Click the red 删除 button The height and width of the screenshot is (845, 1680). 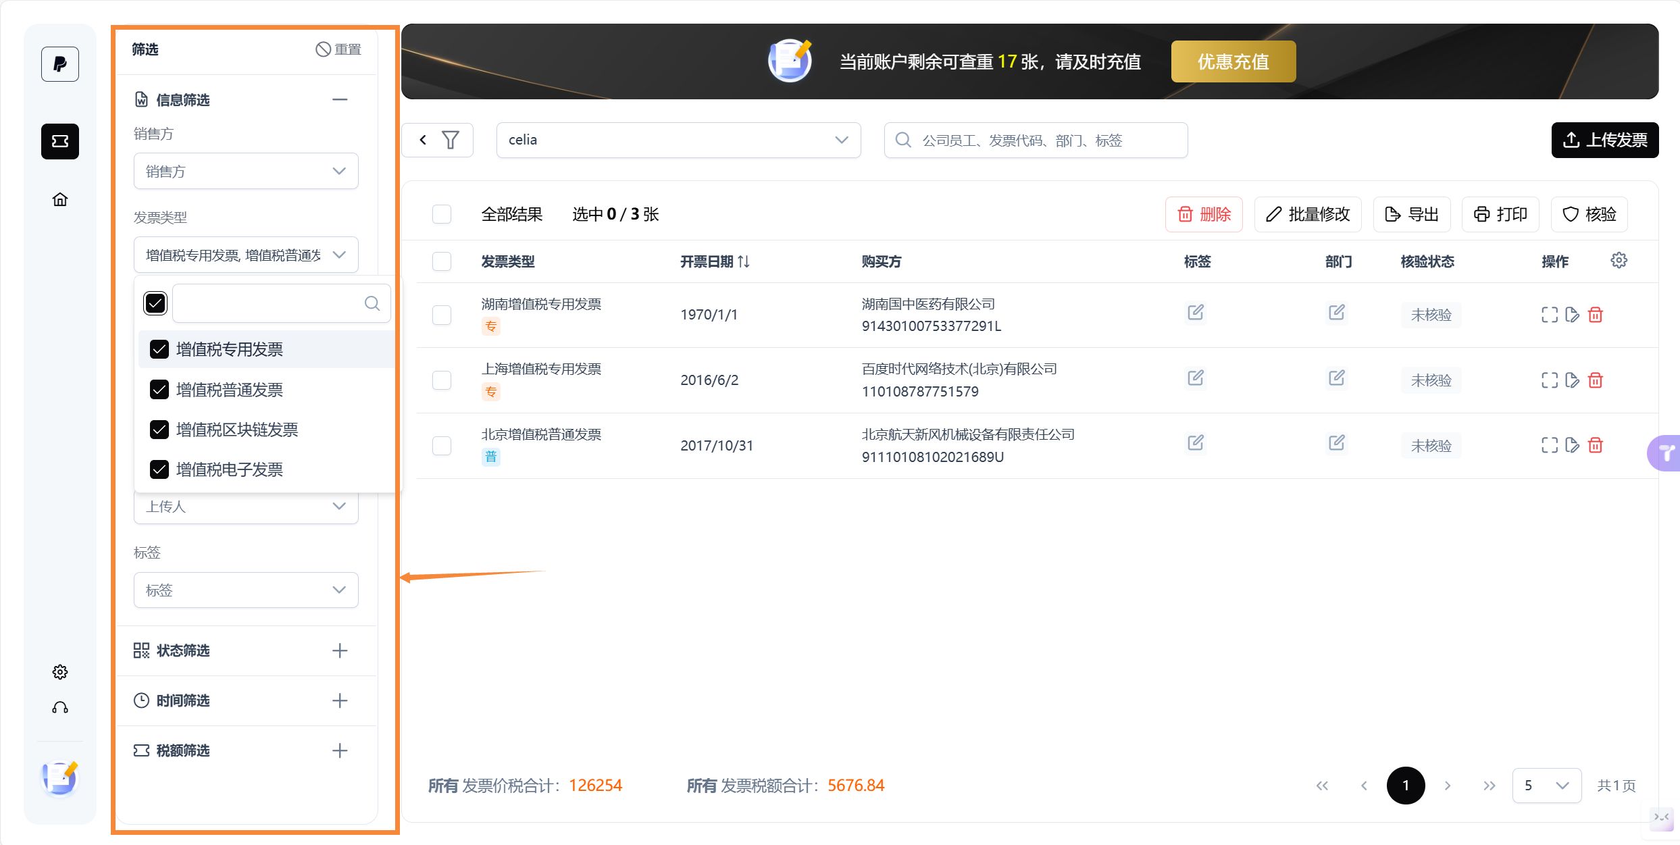click(1204, 214)
